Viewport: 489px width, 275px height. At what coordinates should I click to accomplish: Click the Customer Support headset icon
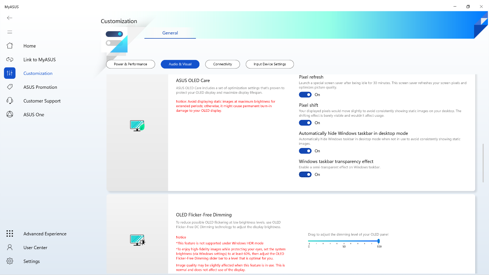point(10,101)
